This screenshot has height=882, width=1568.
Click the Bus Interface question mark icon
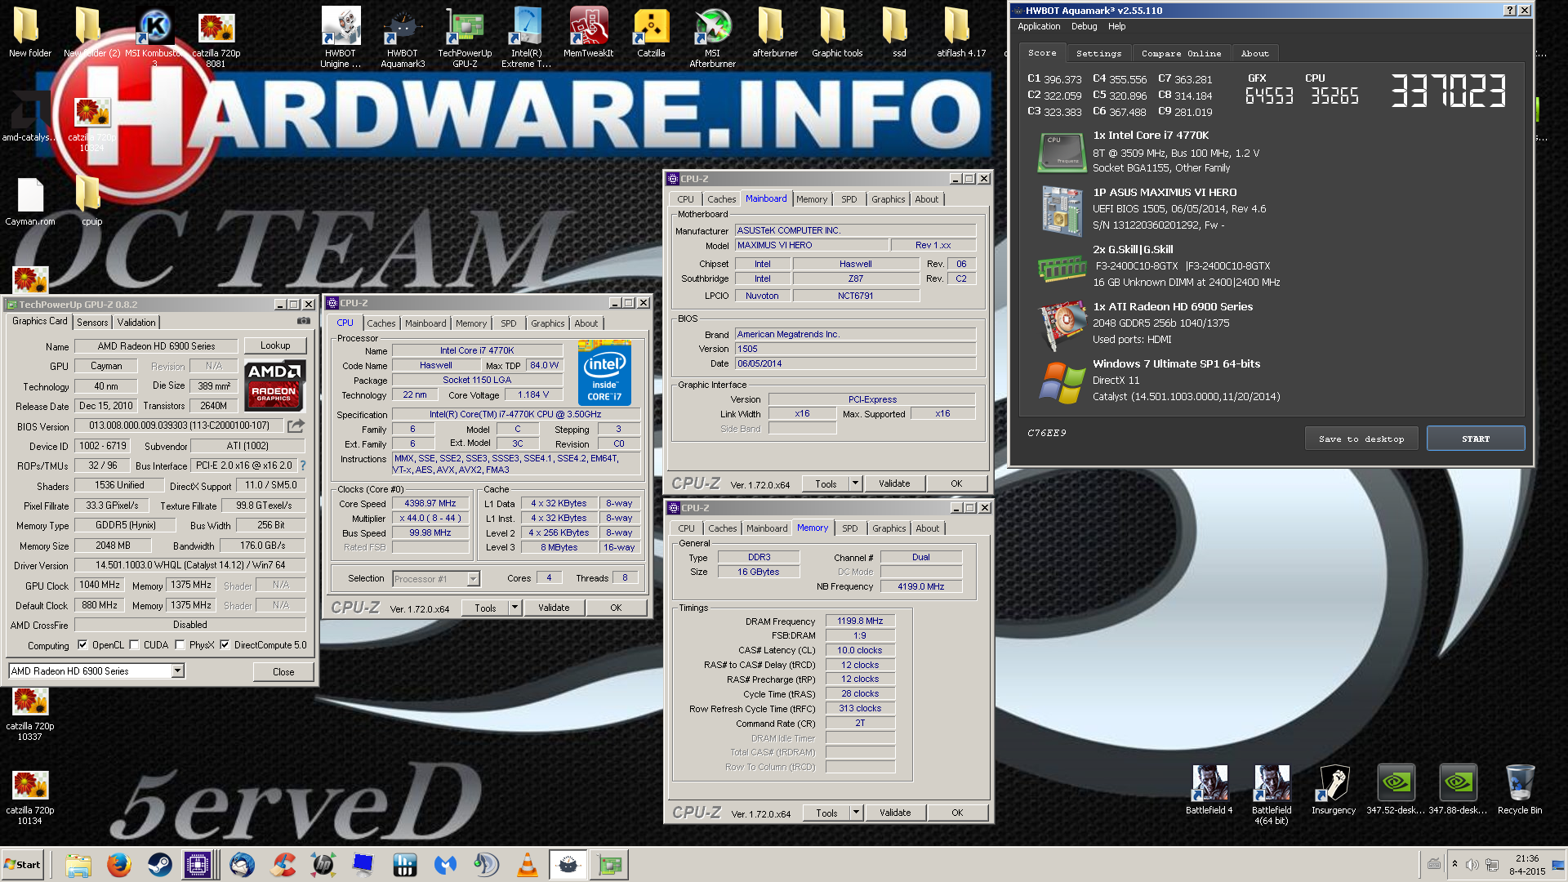click(303, 465)
